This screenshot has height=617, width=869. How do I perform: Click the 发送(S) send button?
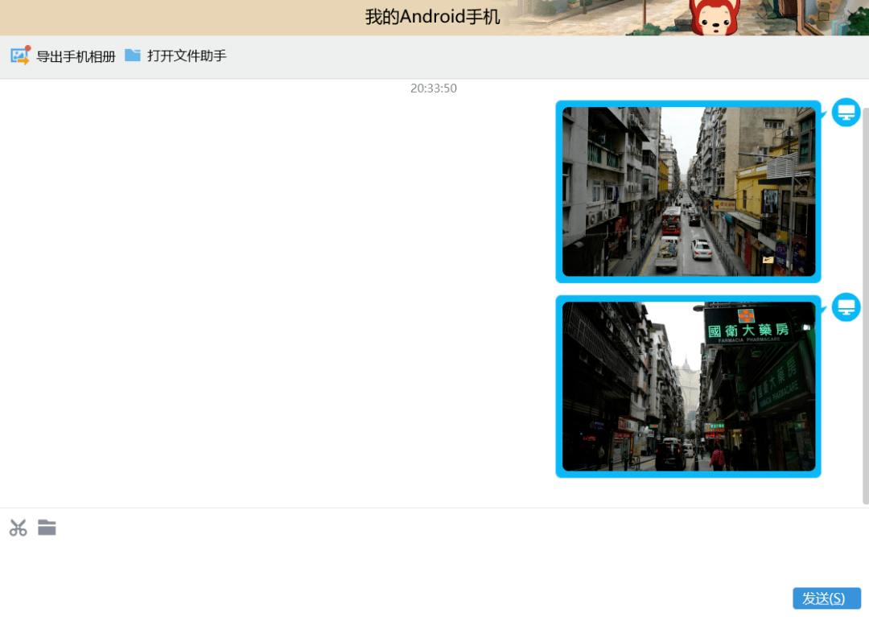tap(826, 598)
